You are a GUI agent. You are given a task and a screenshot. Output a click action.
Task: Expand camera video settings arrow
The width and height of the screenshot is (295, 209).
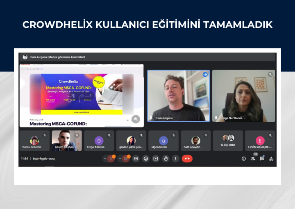pos(120,159)
